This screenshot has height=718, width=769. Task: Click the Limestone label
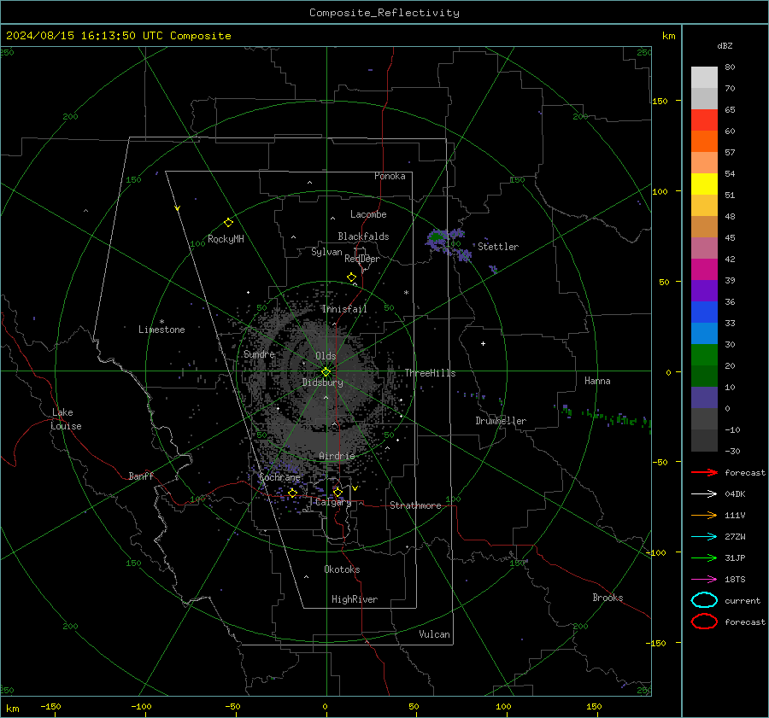[x=161, y=330]
